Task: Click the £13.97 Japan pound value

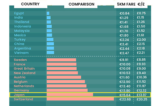Action: [142, 95]
